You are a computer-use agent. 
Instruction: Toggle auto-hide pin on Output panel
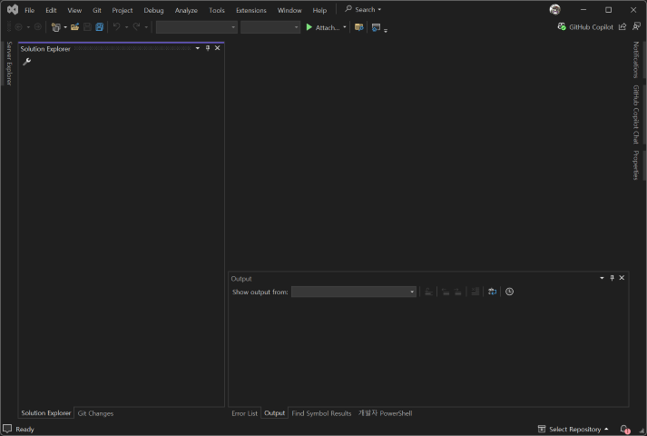[x=612, y=278]
